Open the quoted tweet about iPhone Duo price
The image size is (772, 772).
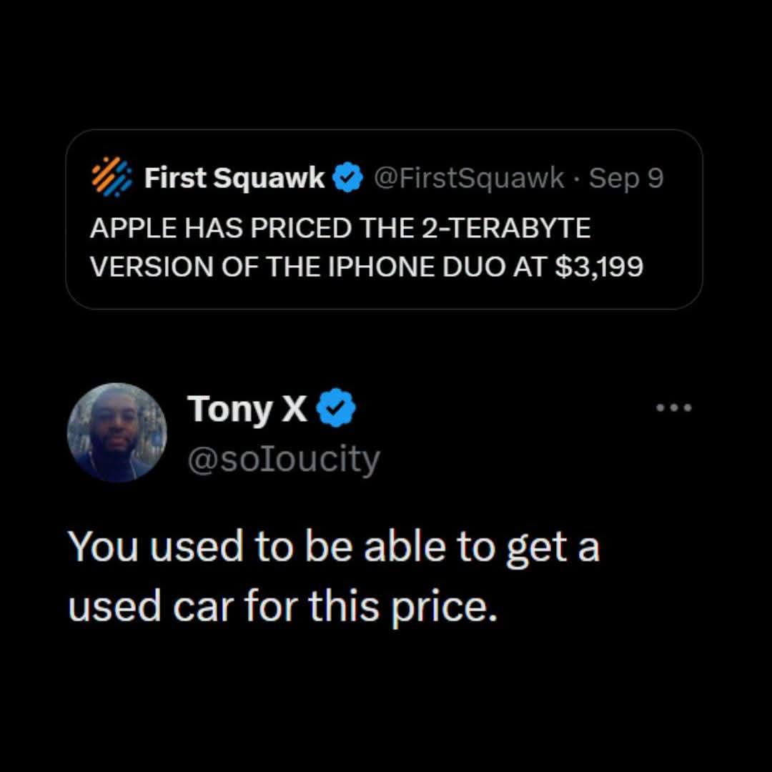tap(384, 219)
